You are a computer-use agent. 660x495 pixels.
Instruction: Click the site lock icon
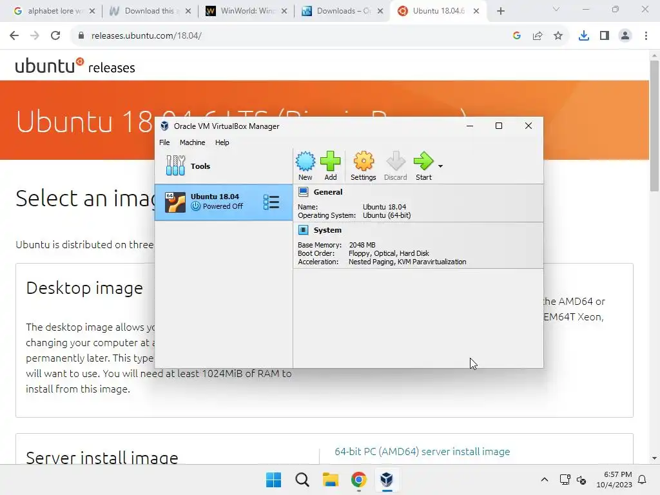point(81,35)
